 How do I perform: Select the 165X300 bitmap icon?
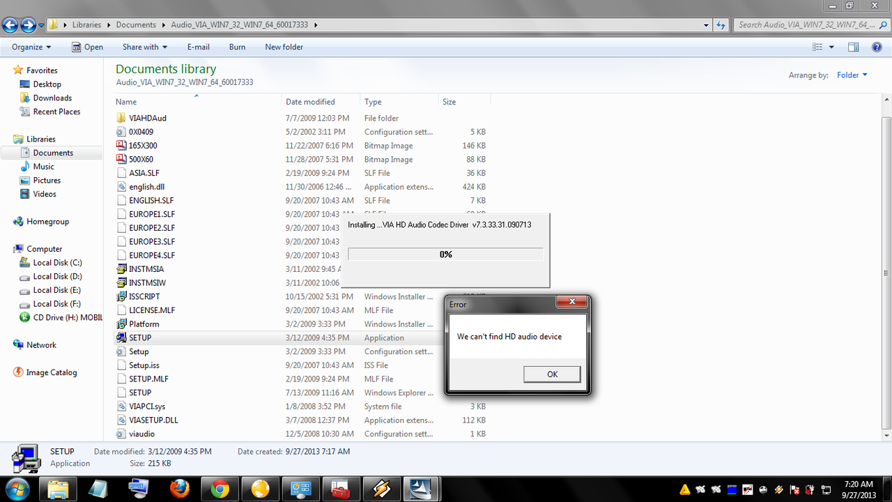pyautogui.click(x=121, y=146)
